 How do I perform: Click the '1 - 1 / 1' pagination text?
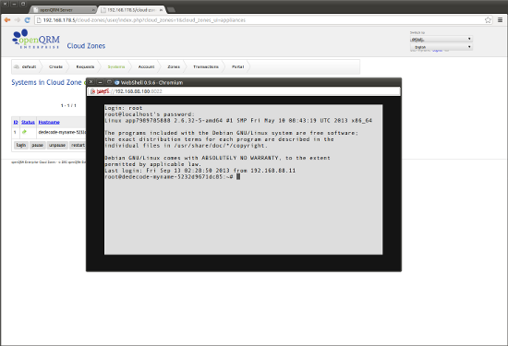point(68,105)
